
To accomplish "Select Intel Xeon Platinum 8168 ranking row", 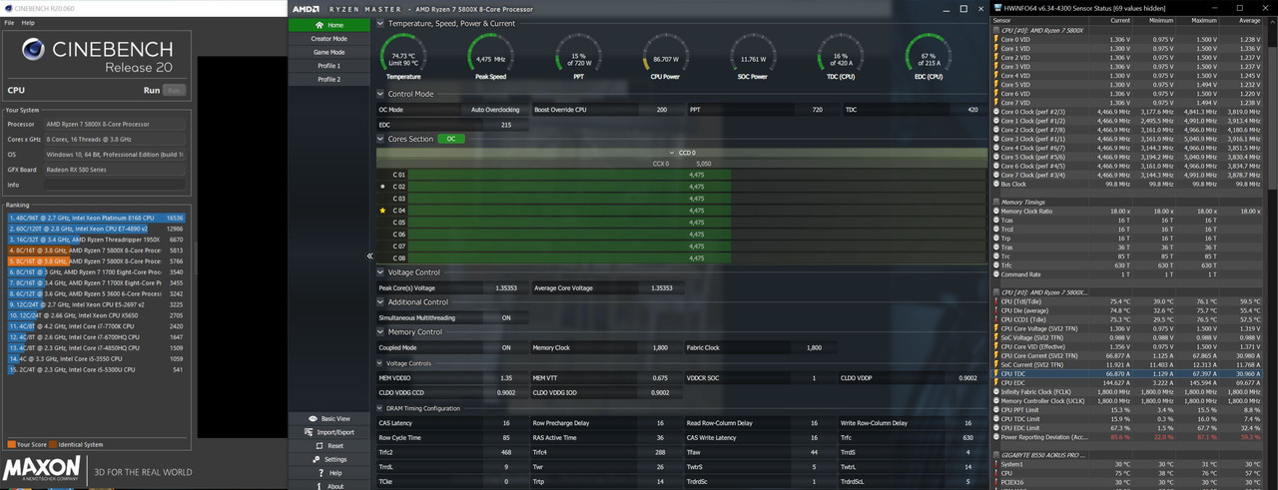I will point(96,218).
